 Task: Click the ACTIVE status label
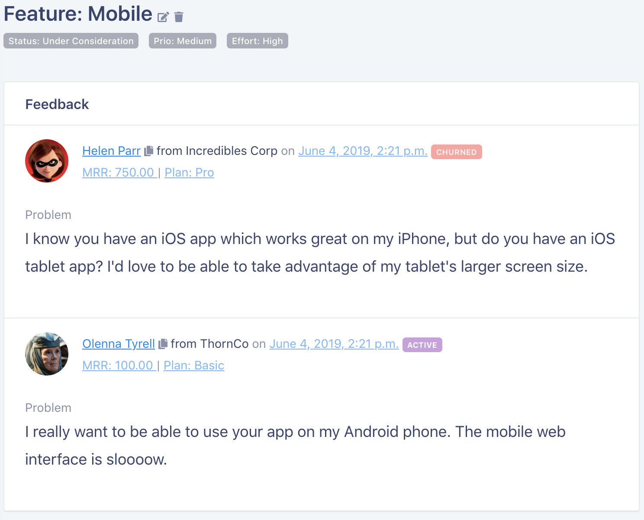(422, 345)
